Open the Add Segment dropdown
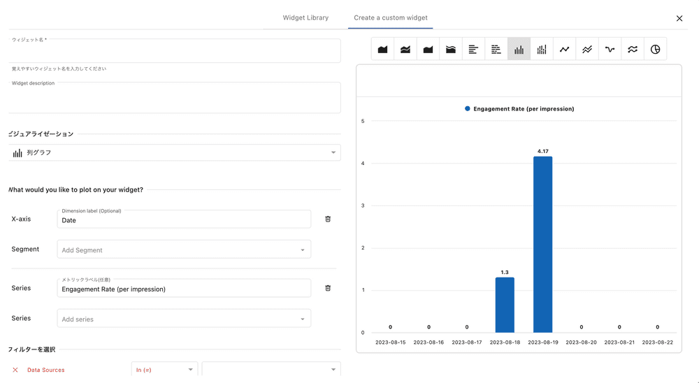Screen dimensions: 699x383 184,250
